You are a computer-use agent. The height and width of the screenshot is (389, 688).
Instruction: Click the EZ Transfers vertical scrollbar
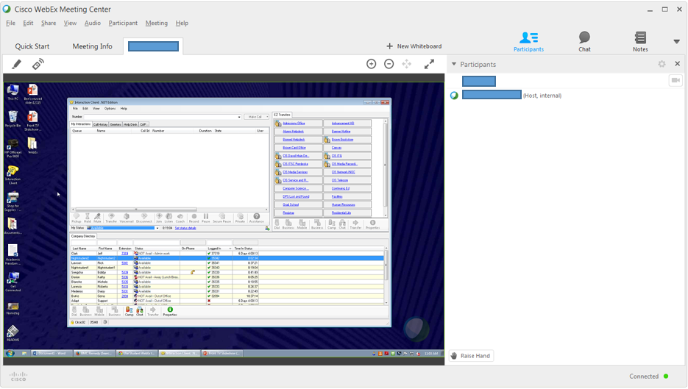[x=386, y=168]
